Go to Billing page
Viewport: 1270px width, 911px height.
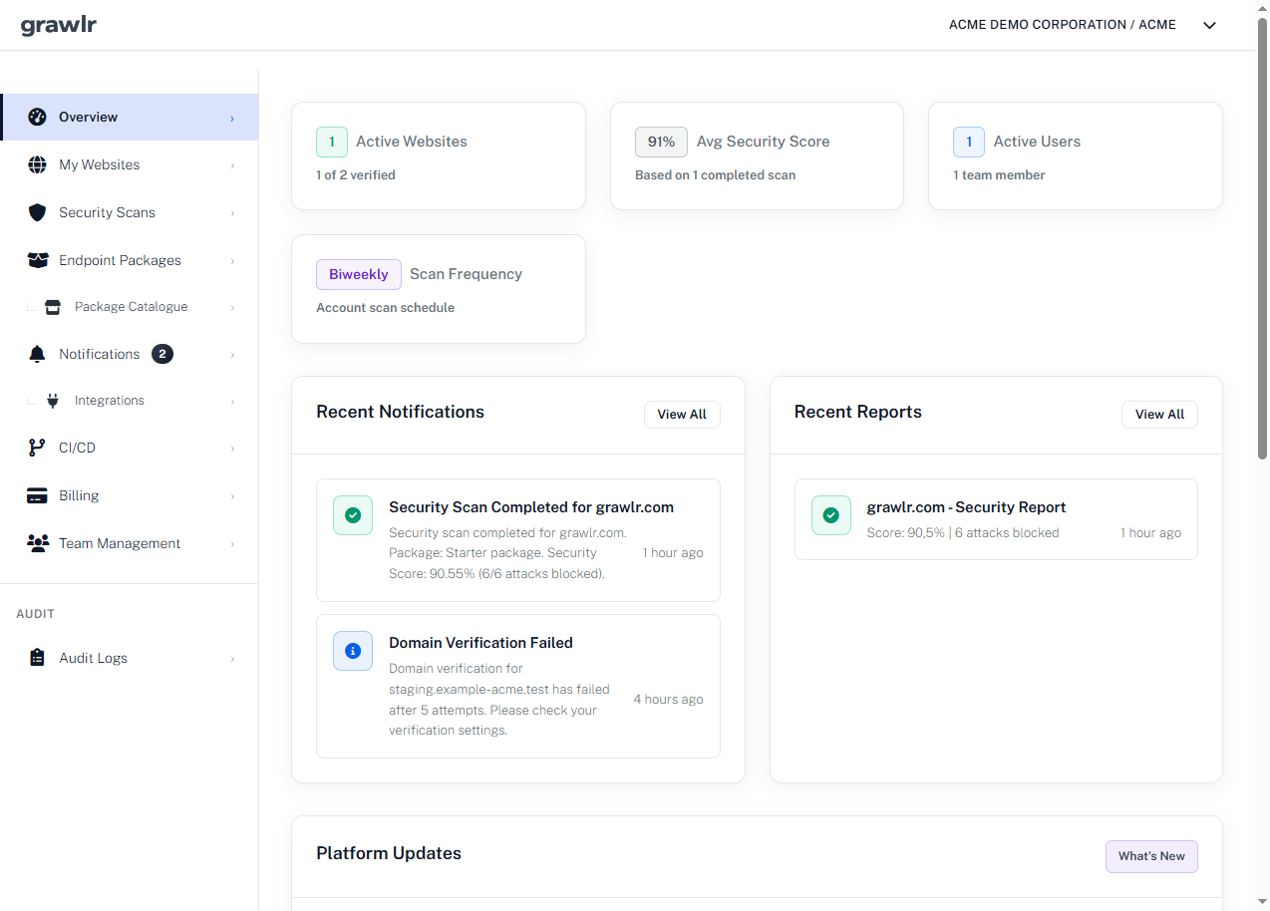point(130,495)
